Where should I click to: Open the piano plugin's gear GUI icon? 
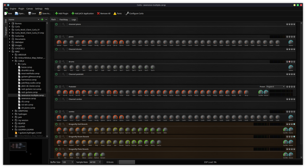coord(60,37)
